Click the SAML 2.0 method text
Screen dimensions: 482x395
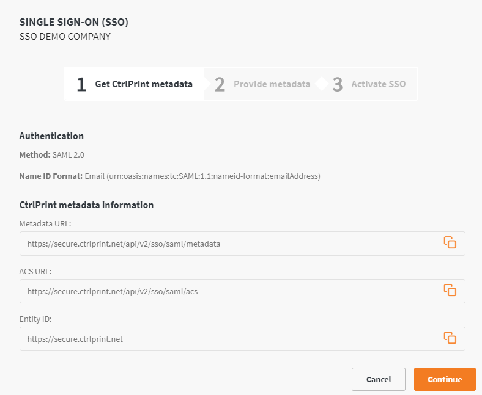(x=69, y=154)
